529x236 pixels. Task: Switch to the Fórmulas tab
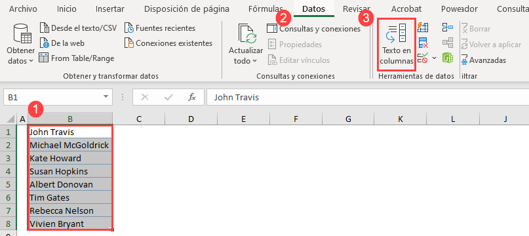click(265, 9)
